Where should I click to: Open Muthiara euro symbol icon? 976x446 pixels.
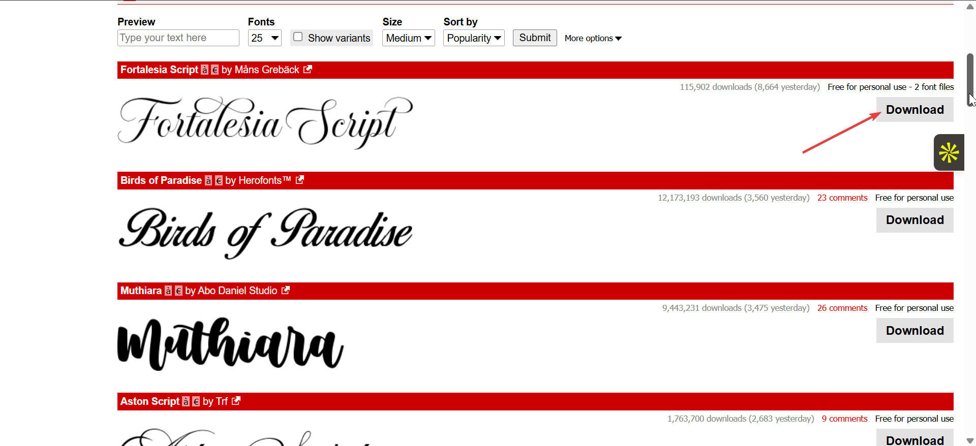click(x=178, y=291)
